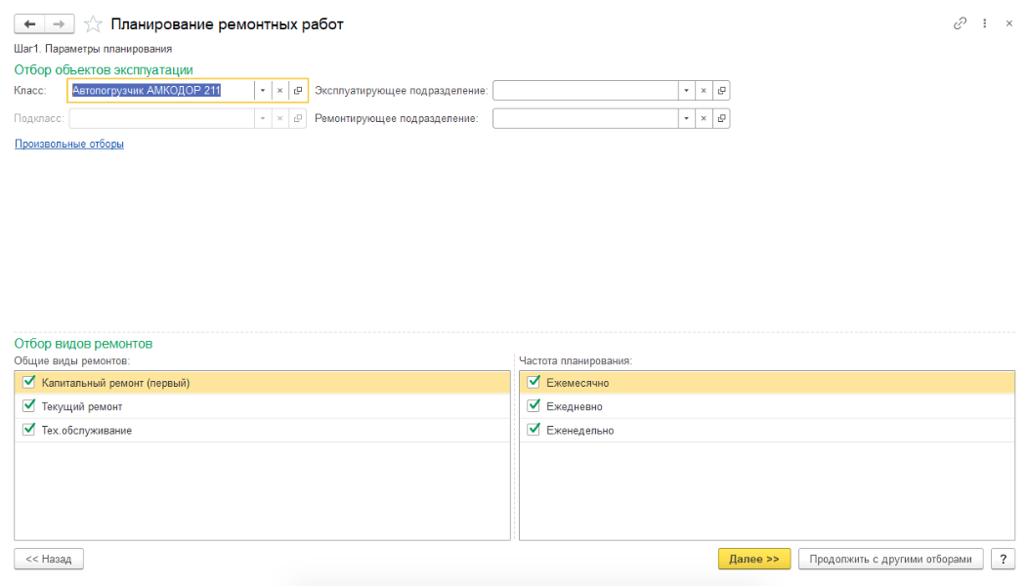Expand the Класс dropdown list

click(263, 91)
